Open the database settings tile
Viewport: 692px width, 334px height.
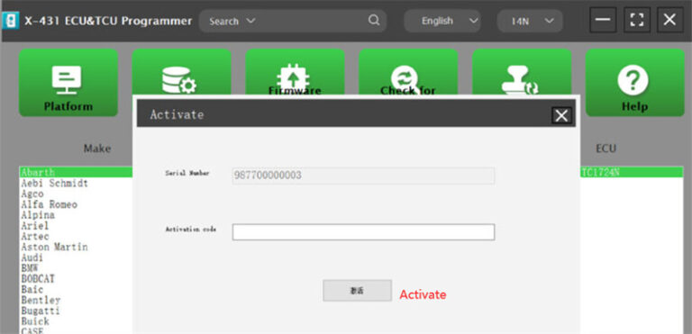[181, 71]
